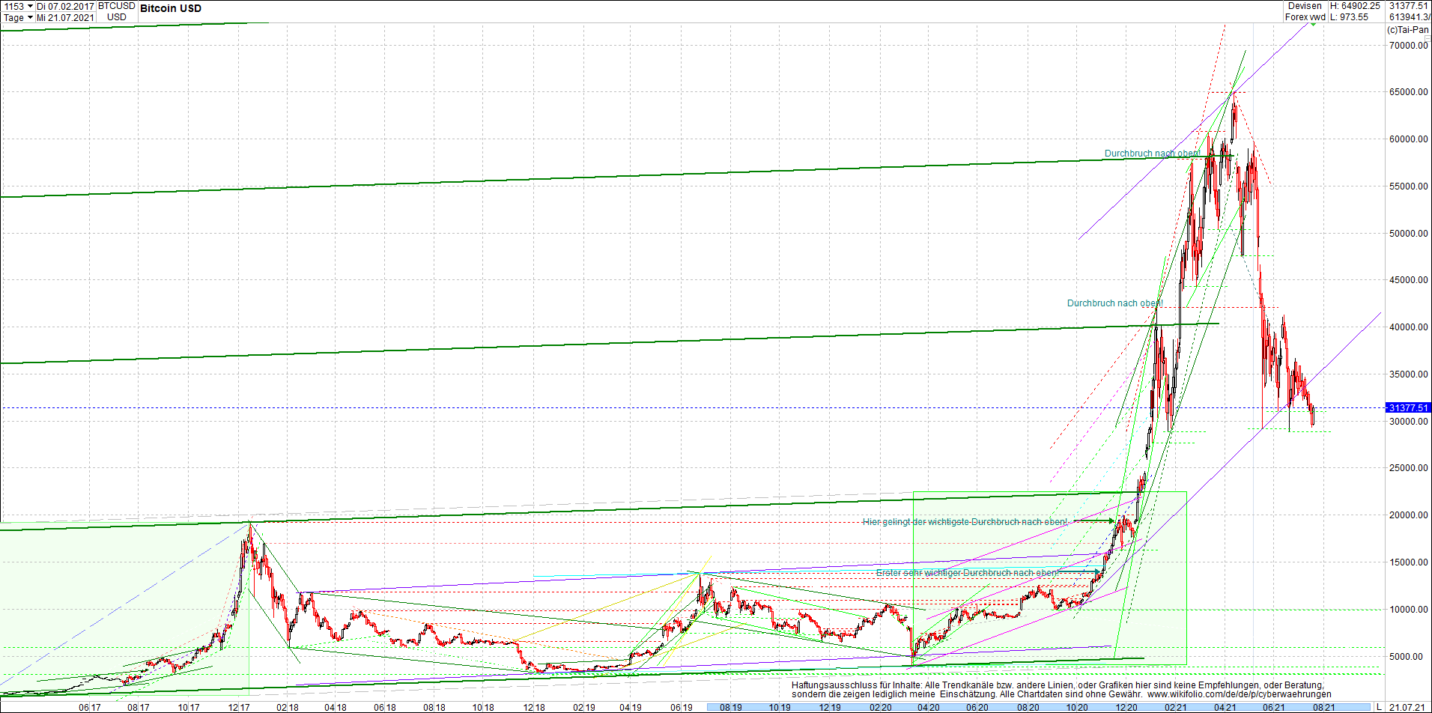Click the 65000.00 price axis label
This screenshot has width=1432, height=713.
point(1409,92)
